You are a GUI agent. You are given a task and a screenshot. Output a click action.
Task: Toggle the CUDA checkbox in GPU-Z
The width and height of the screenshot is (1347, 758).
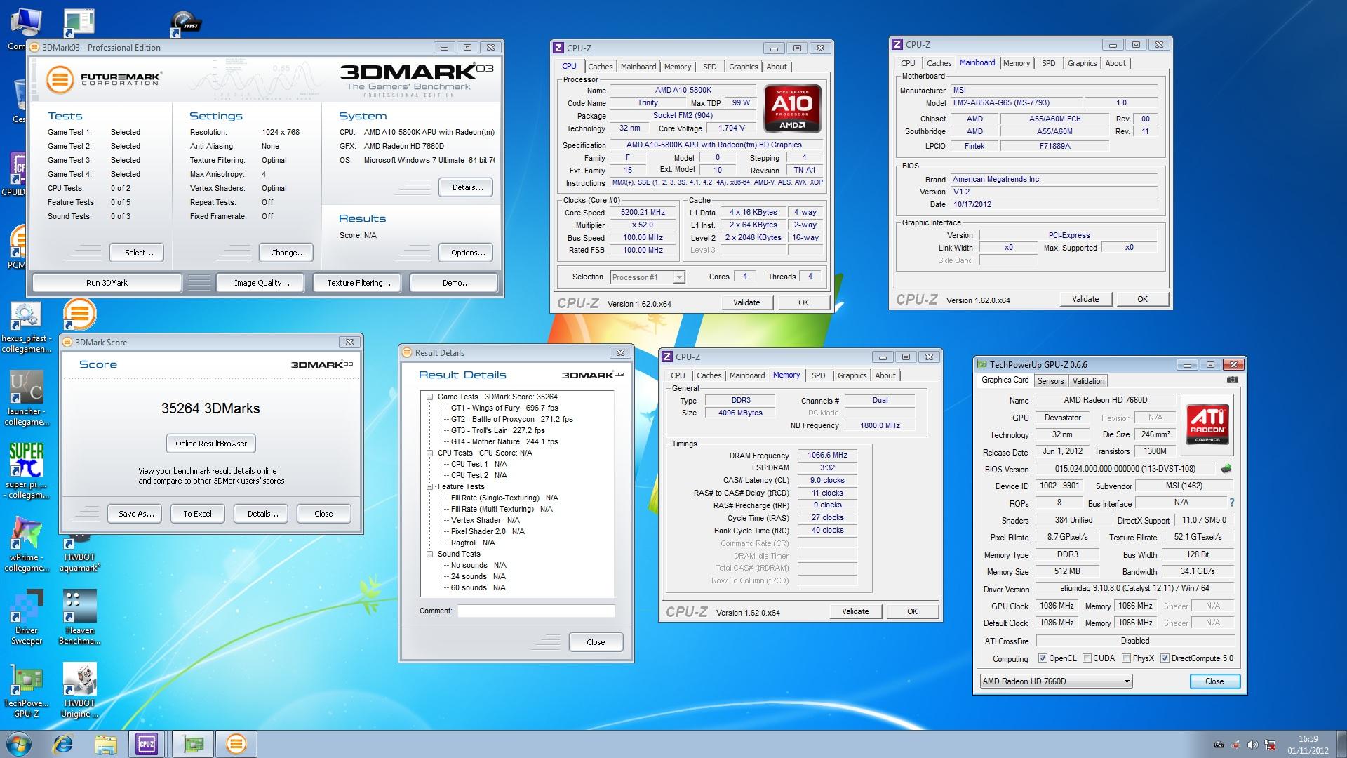click(x=1087, y=658)
